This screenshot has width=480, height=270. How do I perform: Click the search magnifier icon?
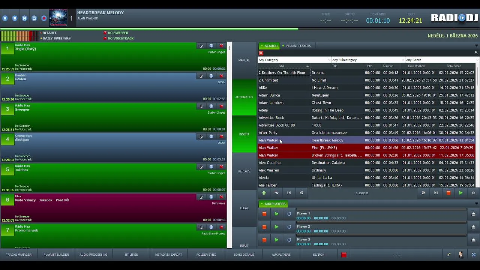[476, 53]
